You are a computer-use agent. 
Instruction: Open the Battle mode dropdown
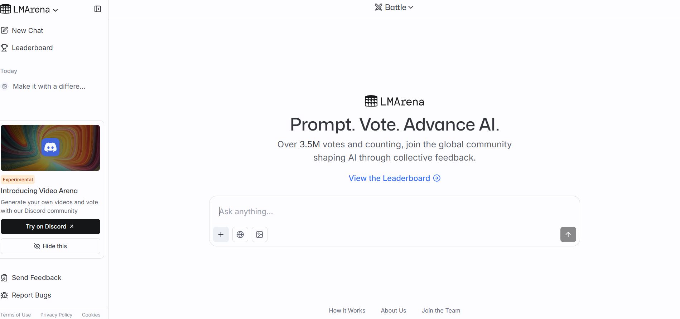[394, 7]
